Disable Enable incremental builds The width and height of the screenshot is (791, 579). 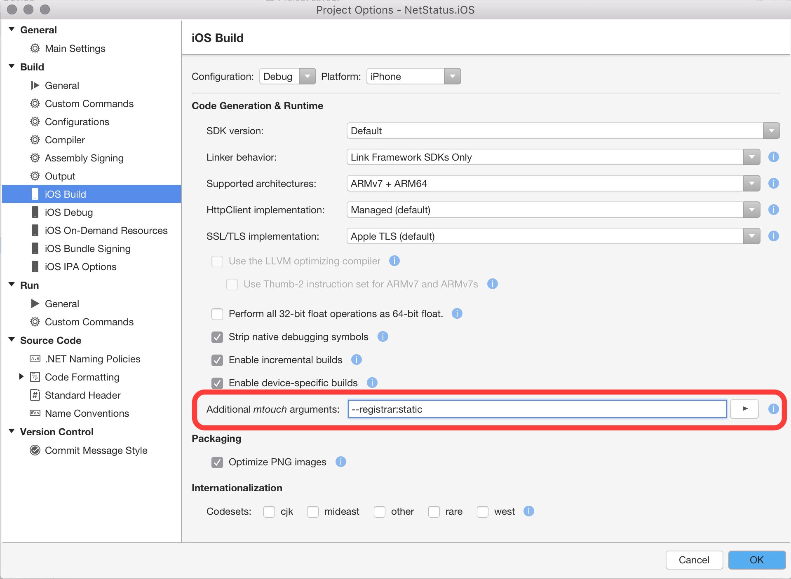tap(217, 360)
